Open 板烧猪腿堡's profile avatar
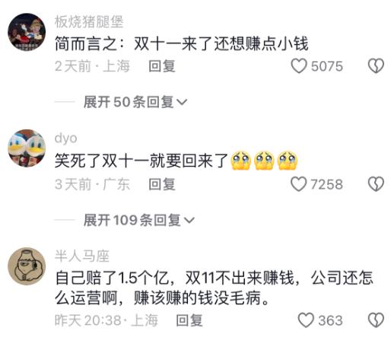Screen dimensions: 391x344 27,32
